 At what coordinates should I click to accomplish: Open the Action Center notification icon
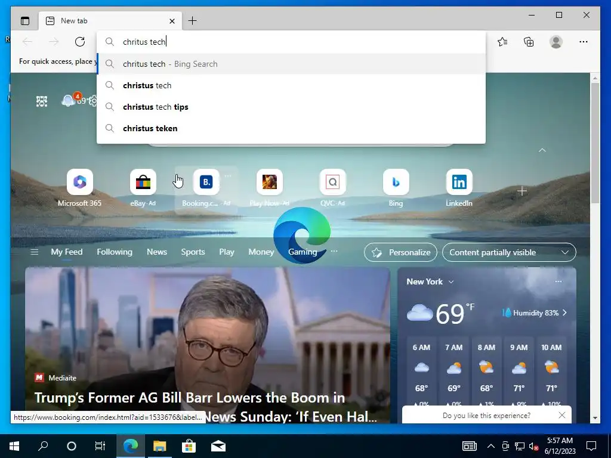click(x=591, y=446)
